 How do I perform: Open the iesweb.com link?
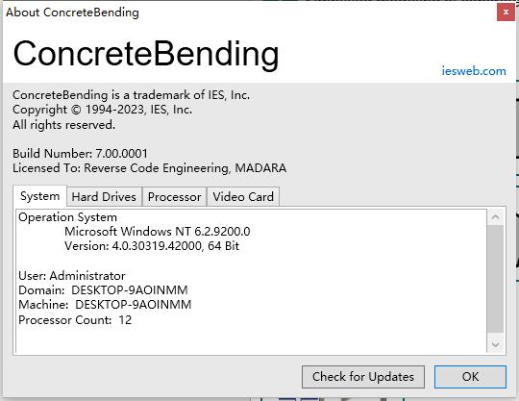point(474,71)
